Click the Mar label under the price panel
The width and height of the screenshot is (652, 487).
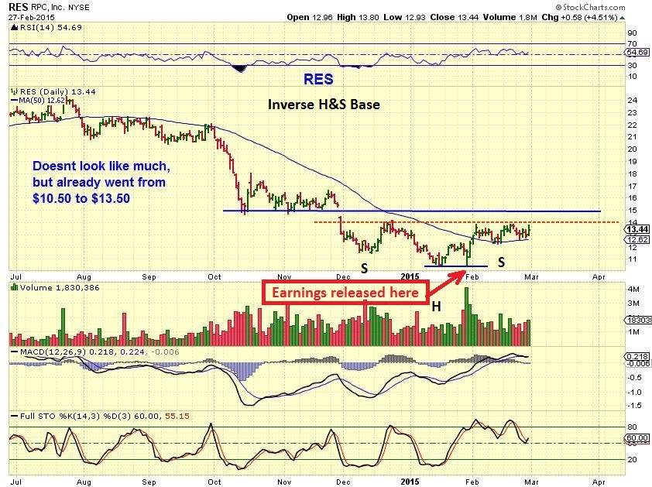[531, 277]
